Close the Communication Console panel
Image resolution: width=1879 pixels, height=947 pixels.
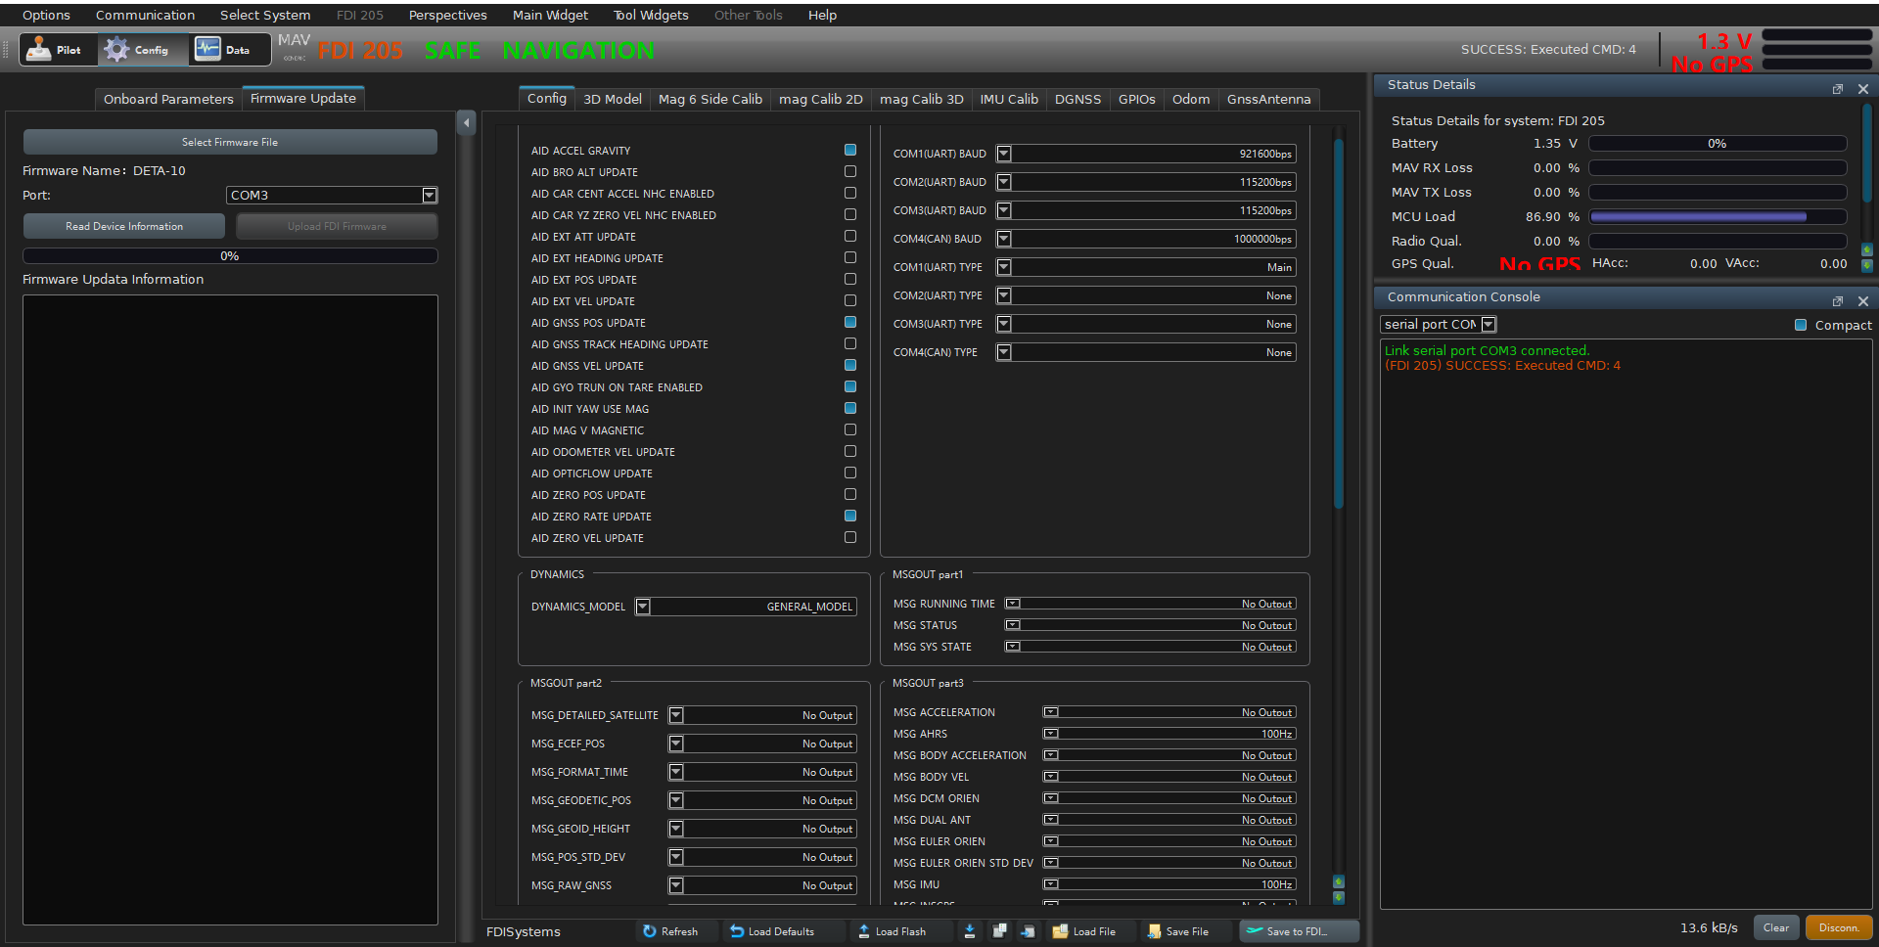1863,301
